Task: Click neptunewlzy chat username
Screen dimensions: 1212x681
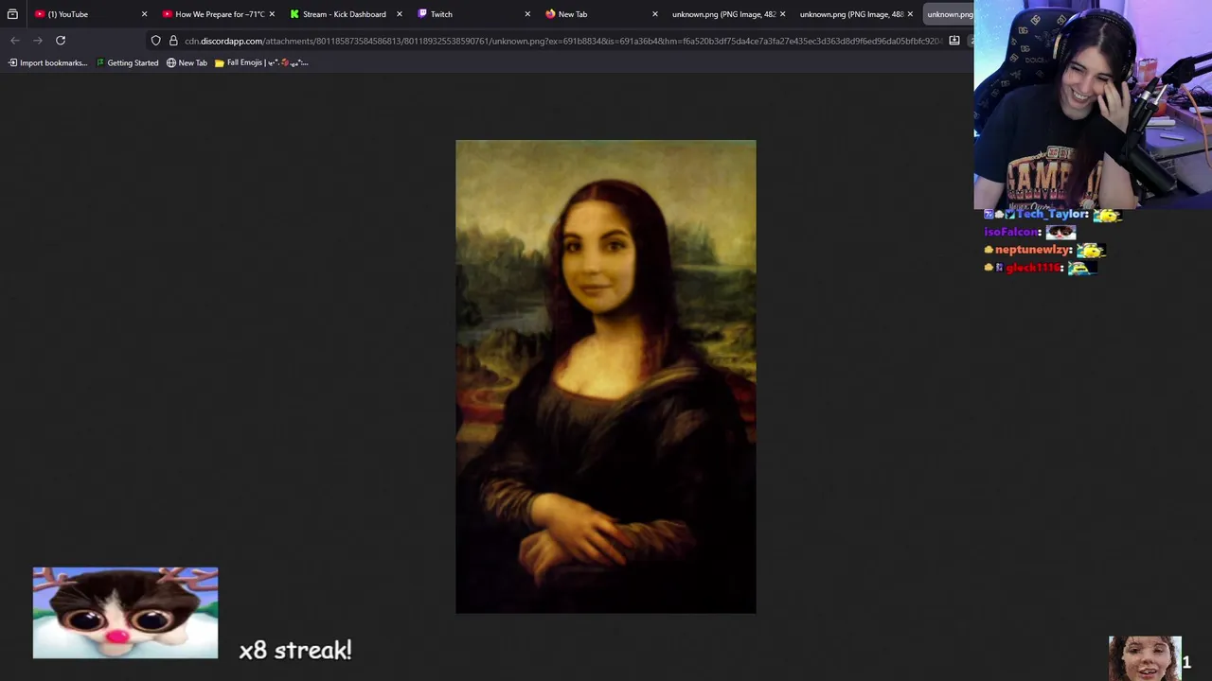Action: pyautogui.click(x=1033, y=250)
